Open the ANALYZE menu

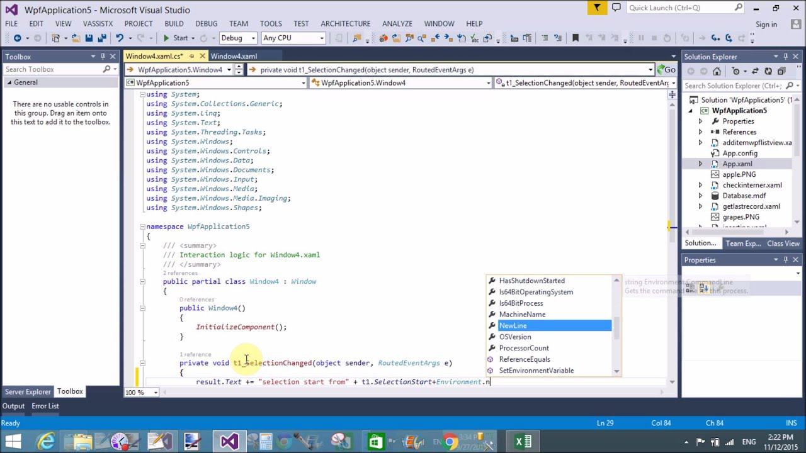coord(397,23)
